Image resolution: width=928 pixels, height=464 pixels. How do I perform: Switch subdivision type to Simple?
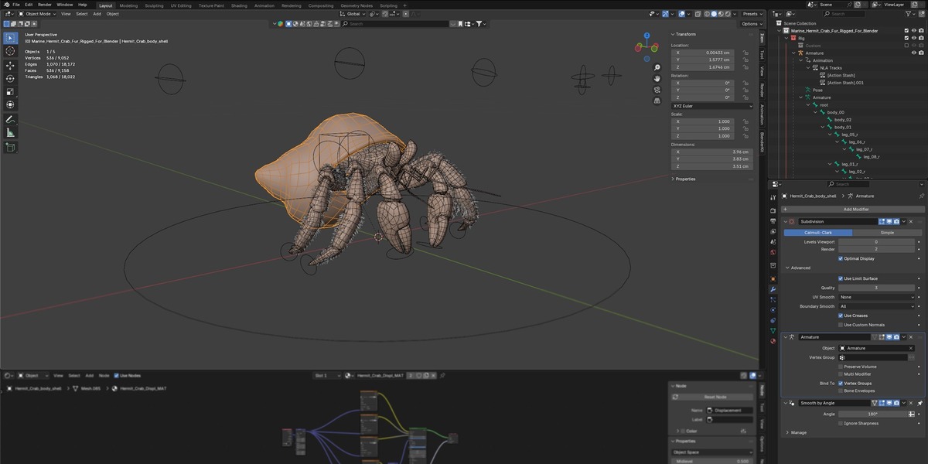click(887, 232)
